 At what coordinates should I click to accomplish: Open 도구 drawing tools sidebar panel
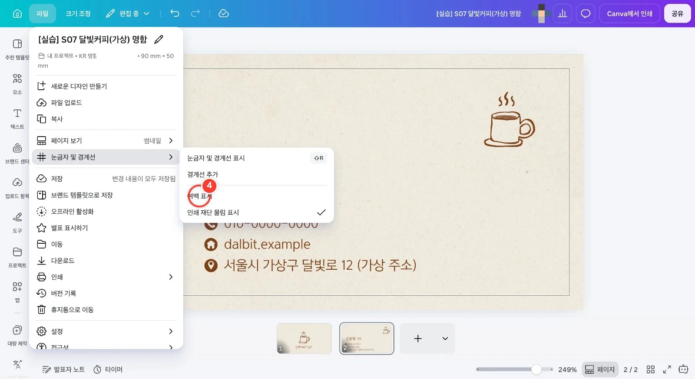(x=17, y=222)
